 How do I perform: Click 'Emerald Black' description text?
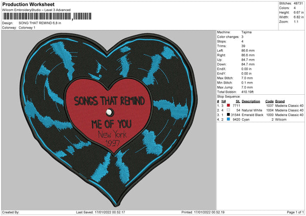coord(252,115)
